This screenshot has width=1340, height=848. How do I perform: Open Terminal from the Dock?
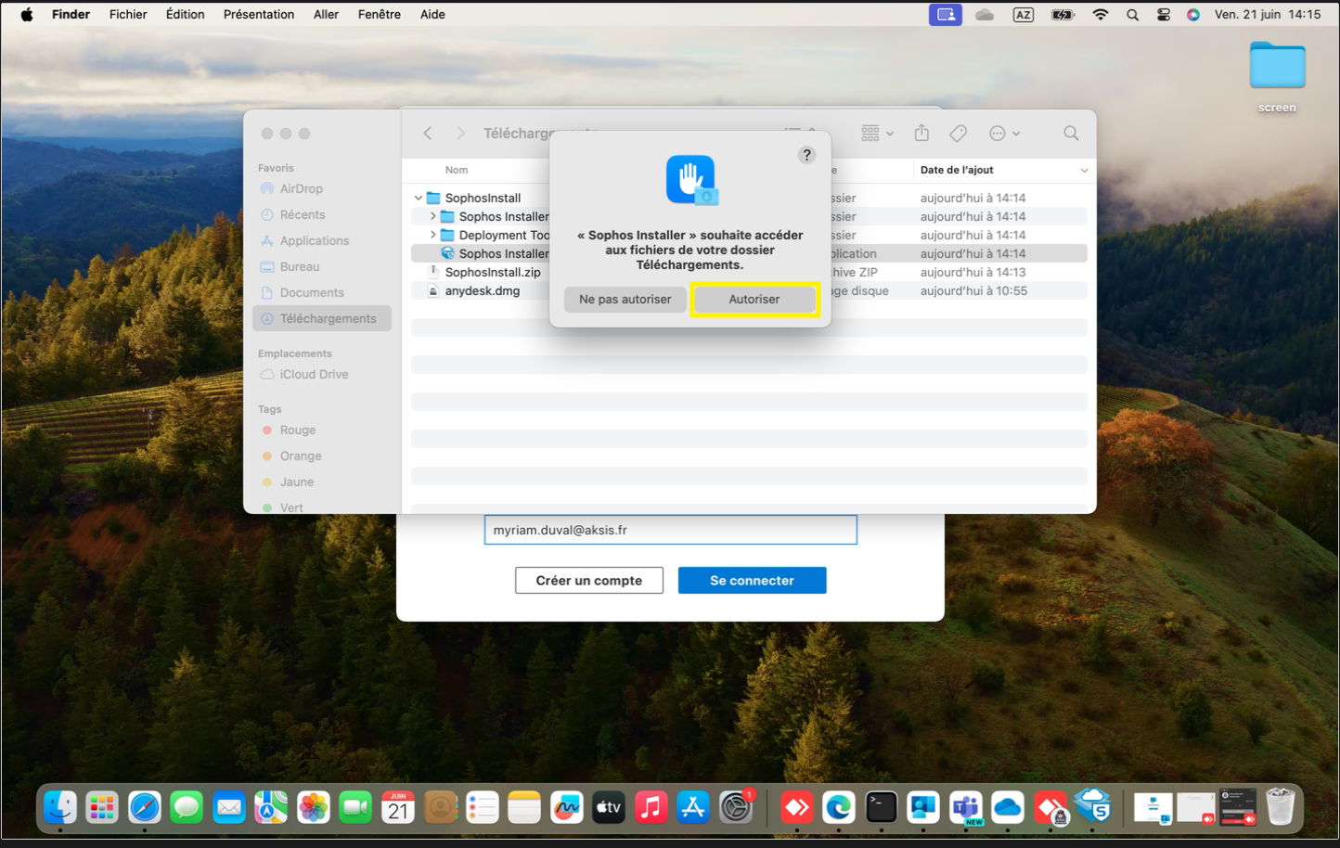(x=881, y=808)
